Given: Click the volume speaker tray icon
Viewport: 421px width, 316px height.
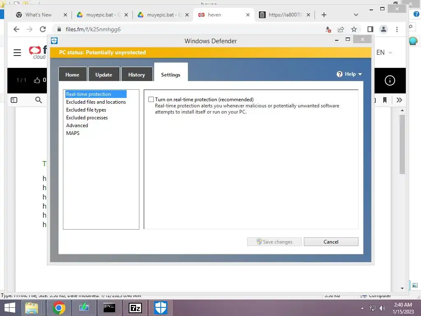Looking at the screenshot, I should [382, 308].
